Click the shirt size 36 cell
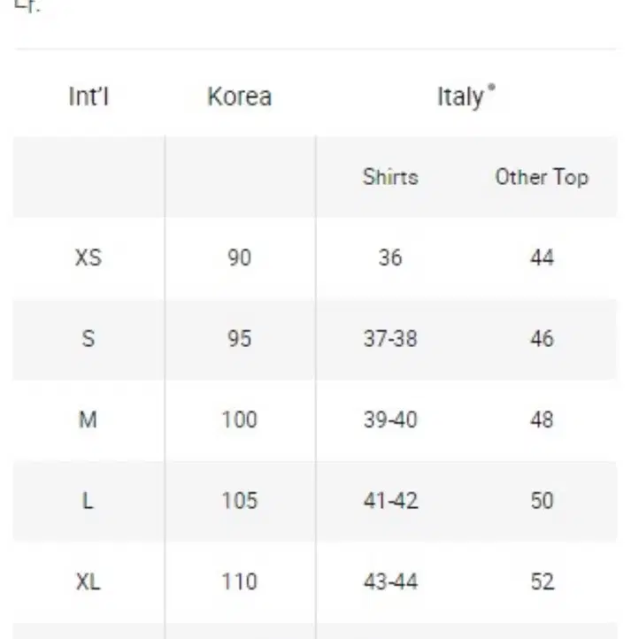 [390, 258]
